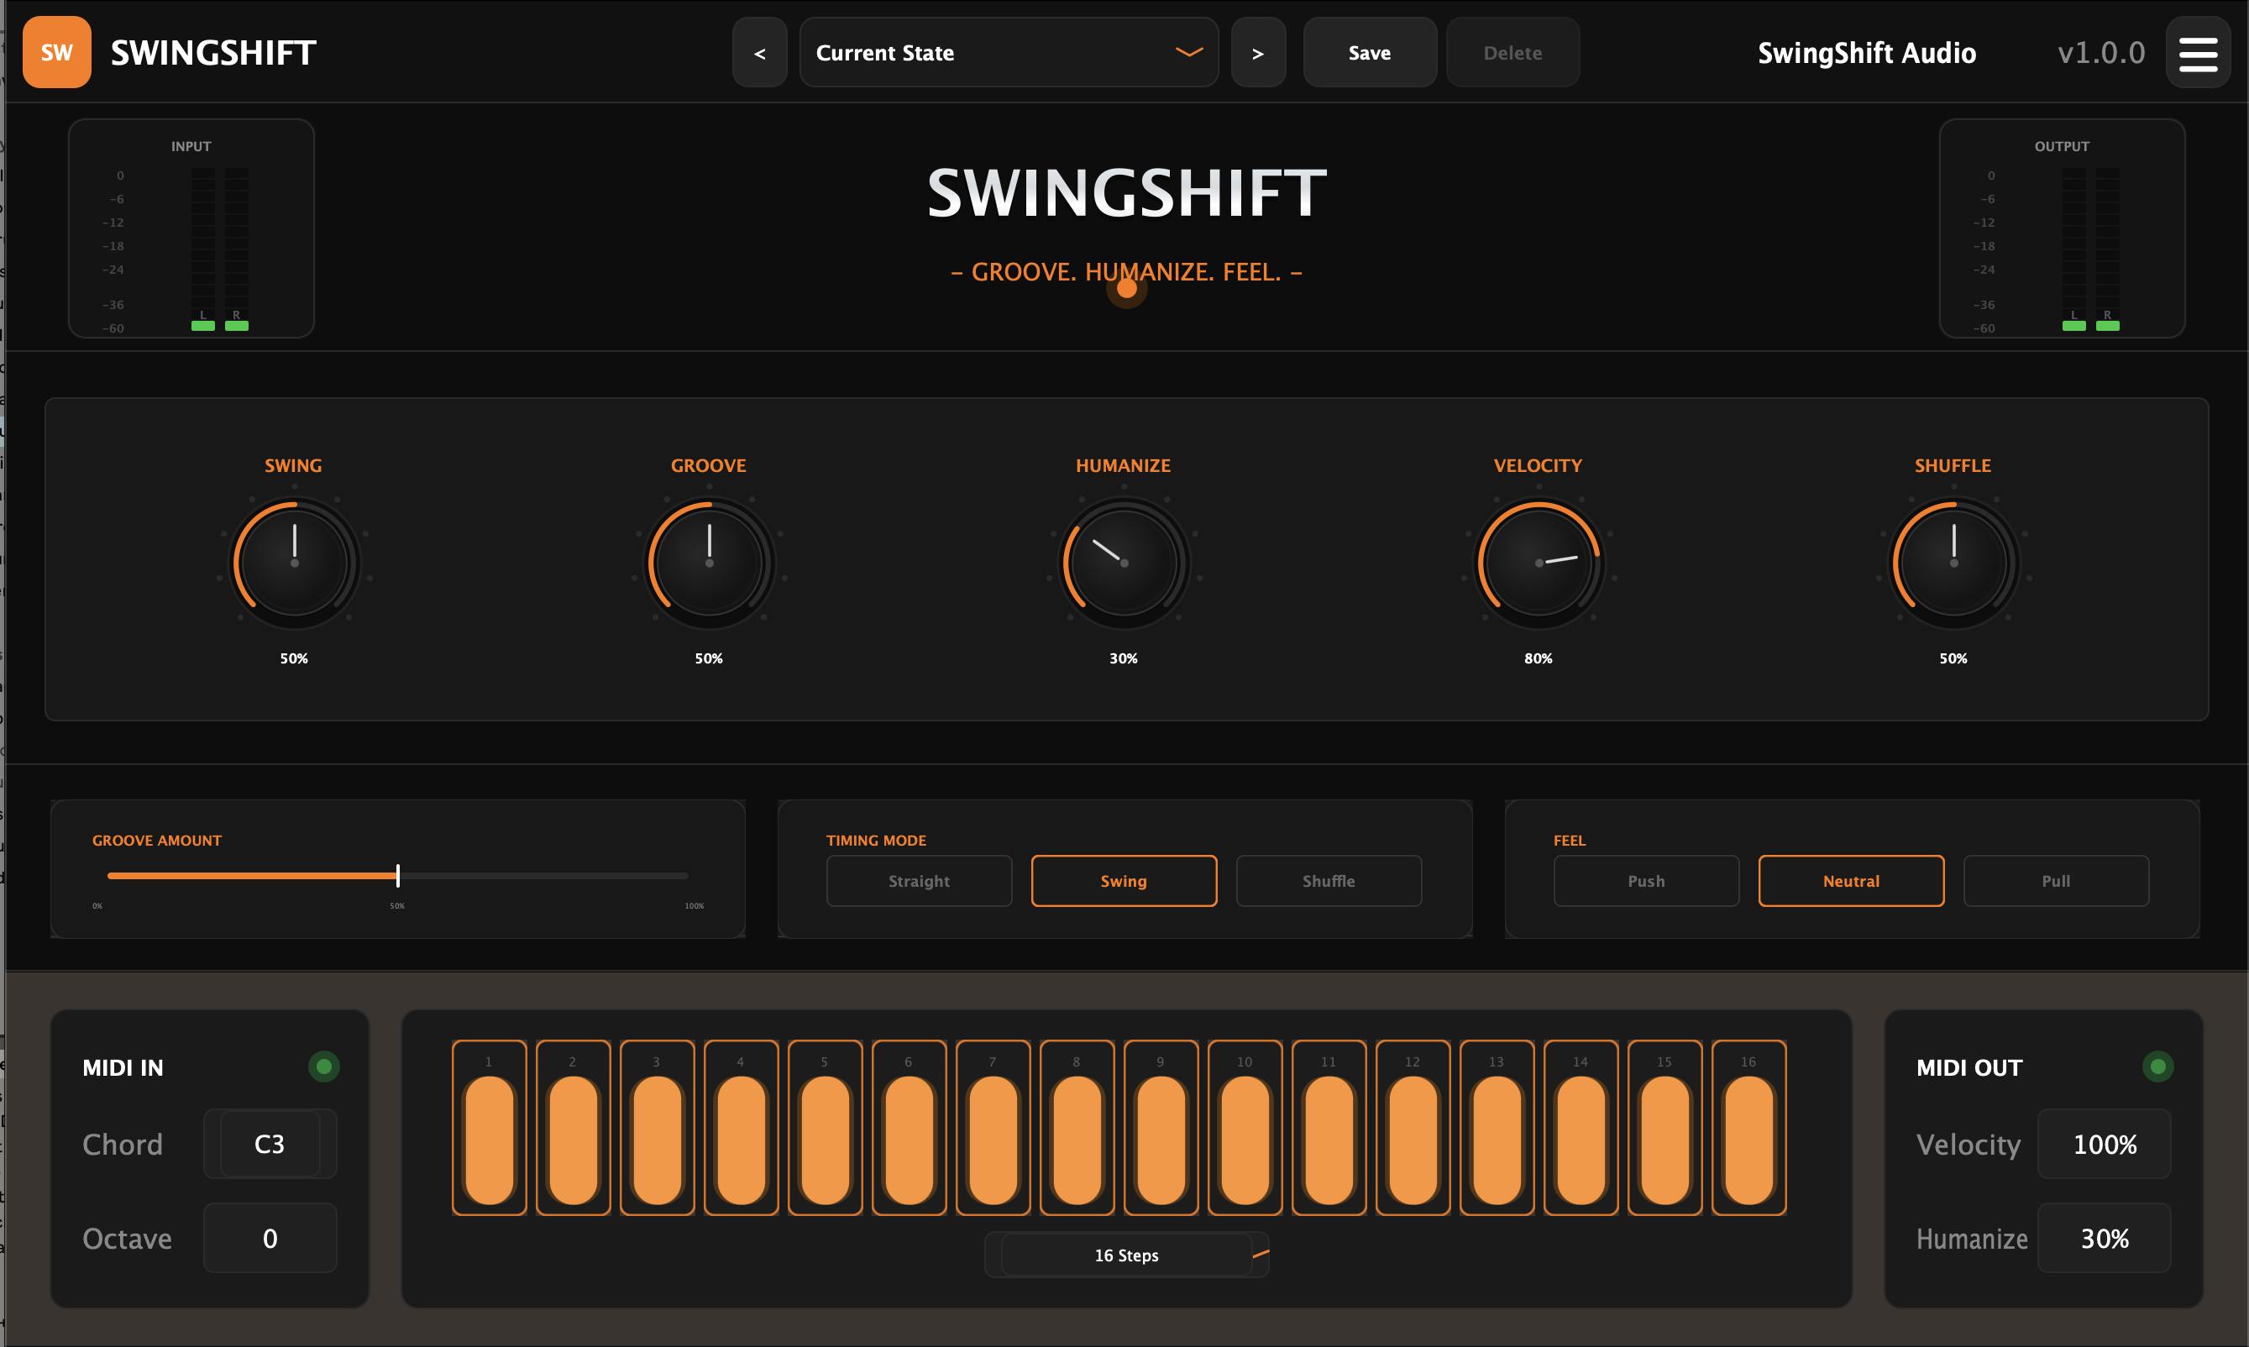Go to next preset with right arrow
2249x1347 pixels.
click(1258, 53)
